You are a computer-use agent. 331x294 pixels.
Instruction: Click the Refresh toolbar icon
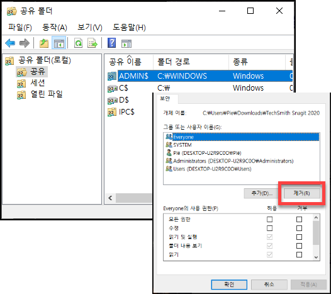(78, 43)
